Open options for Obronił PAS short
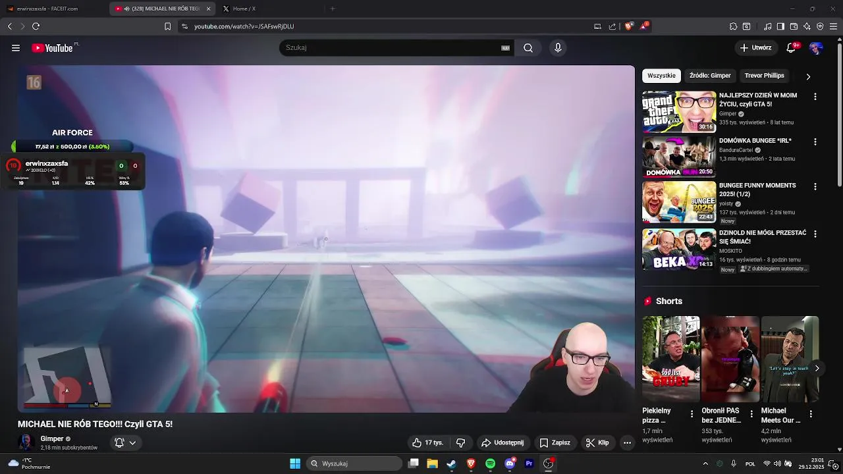 coord(751,414)
